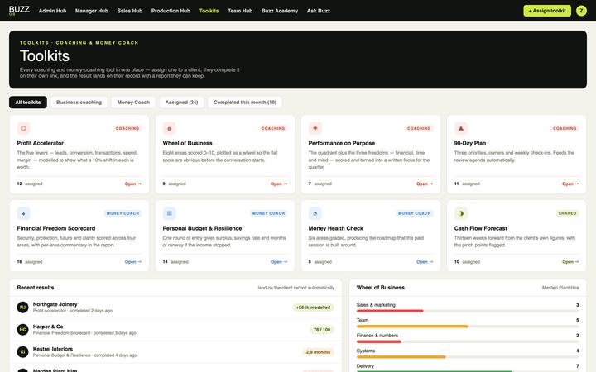
Task: Click the 90-Day Plan title
Action: click(470, 143)
